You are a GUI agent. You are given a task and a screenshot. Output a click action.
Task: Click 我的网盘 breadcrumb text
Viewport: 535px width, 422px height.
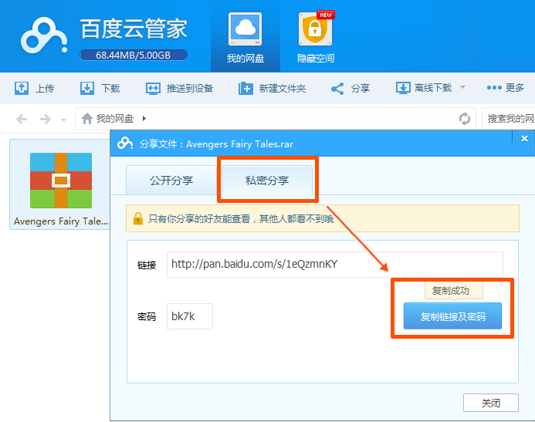[114, 118]
